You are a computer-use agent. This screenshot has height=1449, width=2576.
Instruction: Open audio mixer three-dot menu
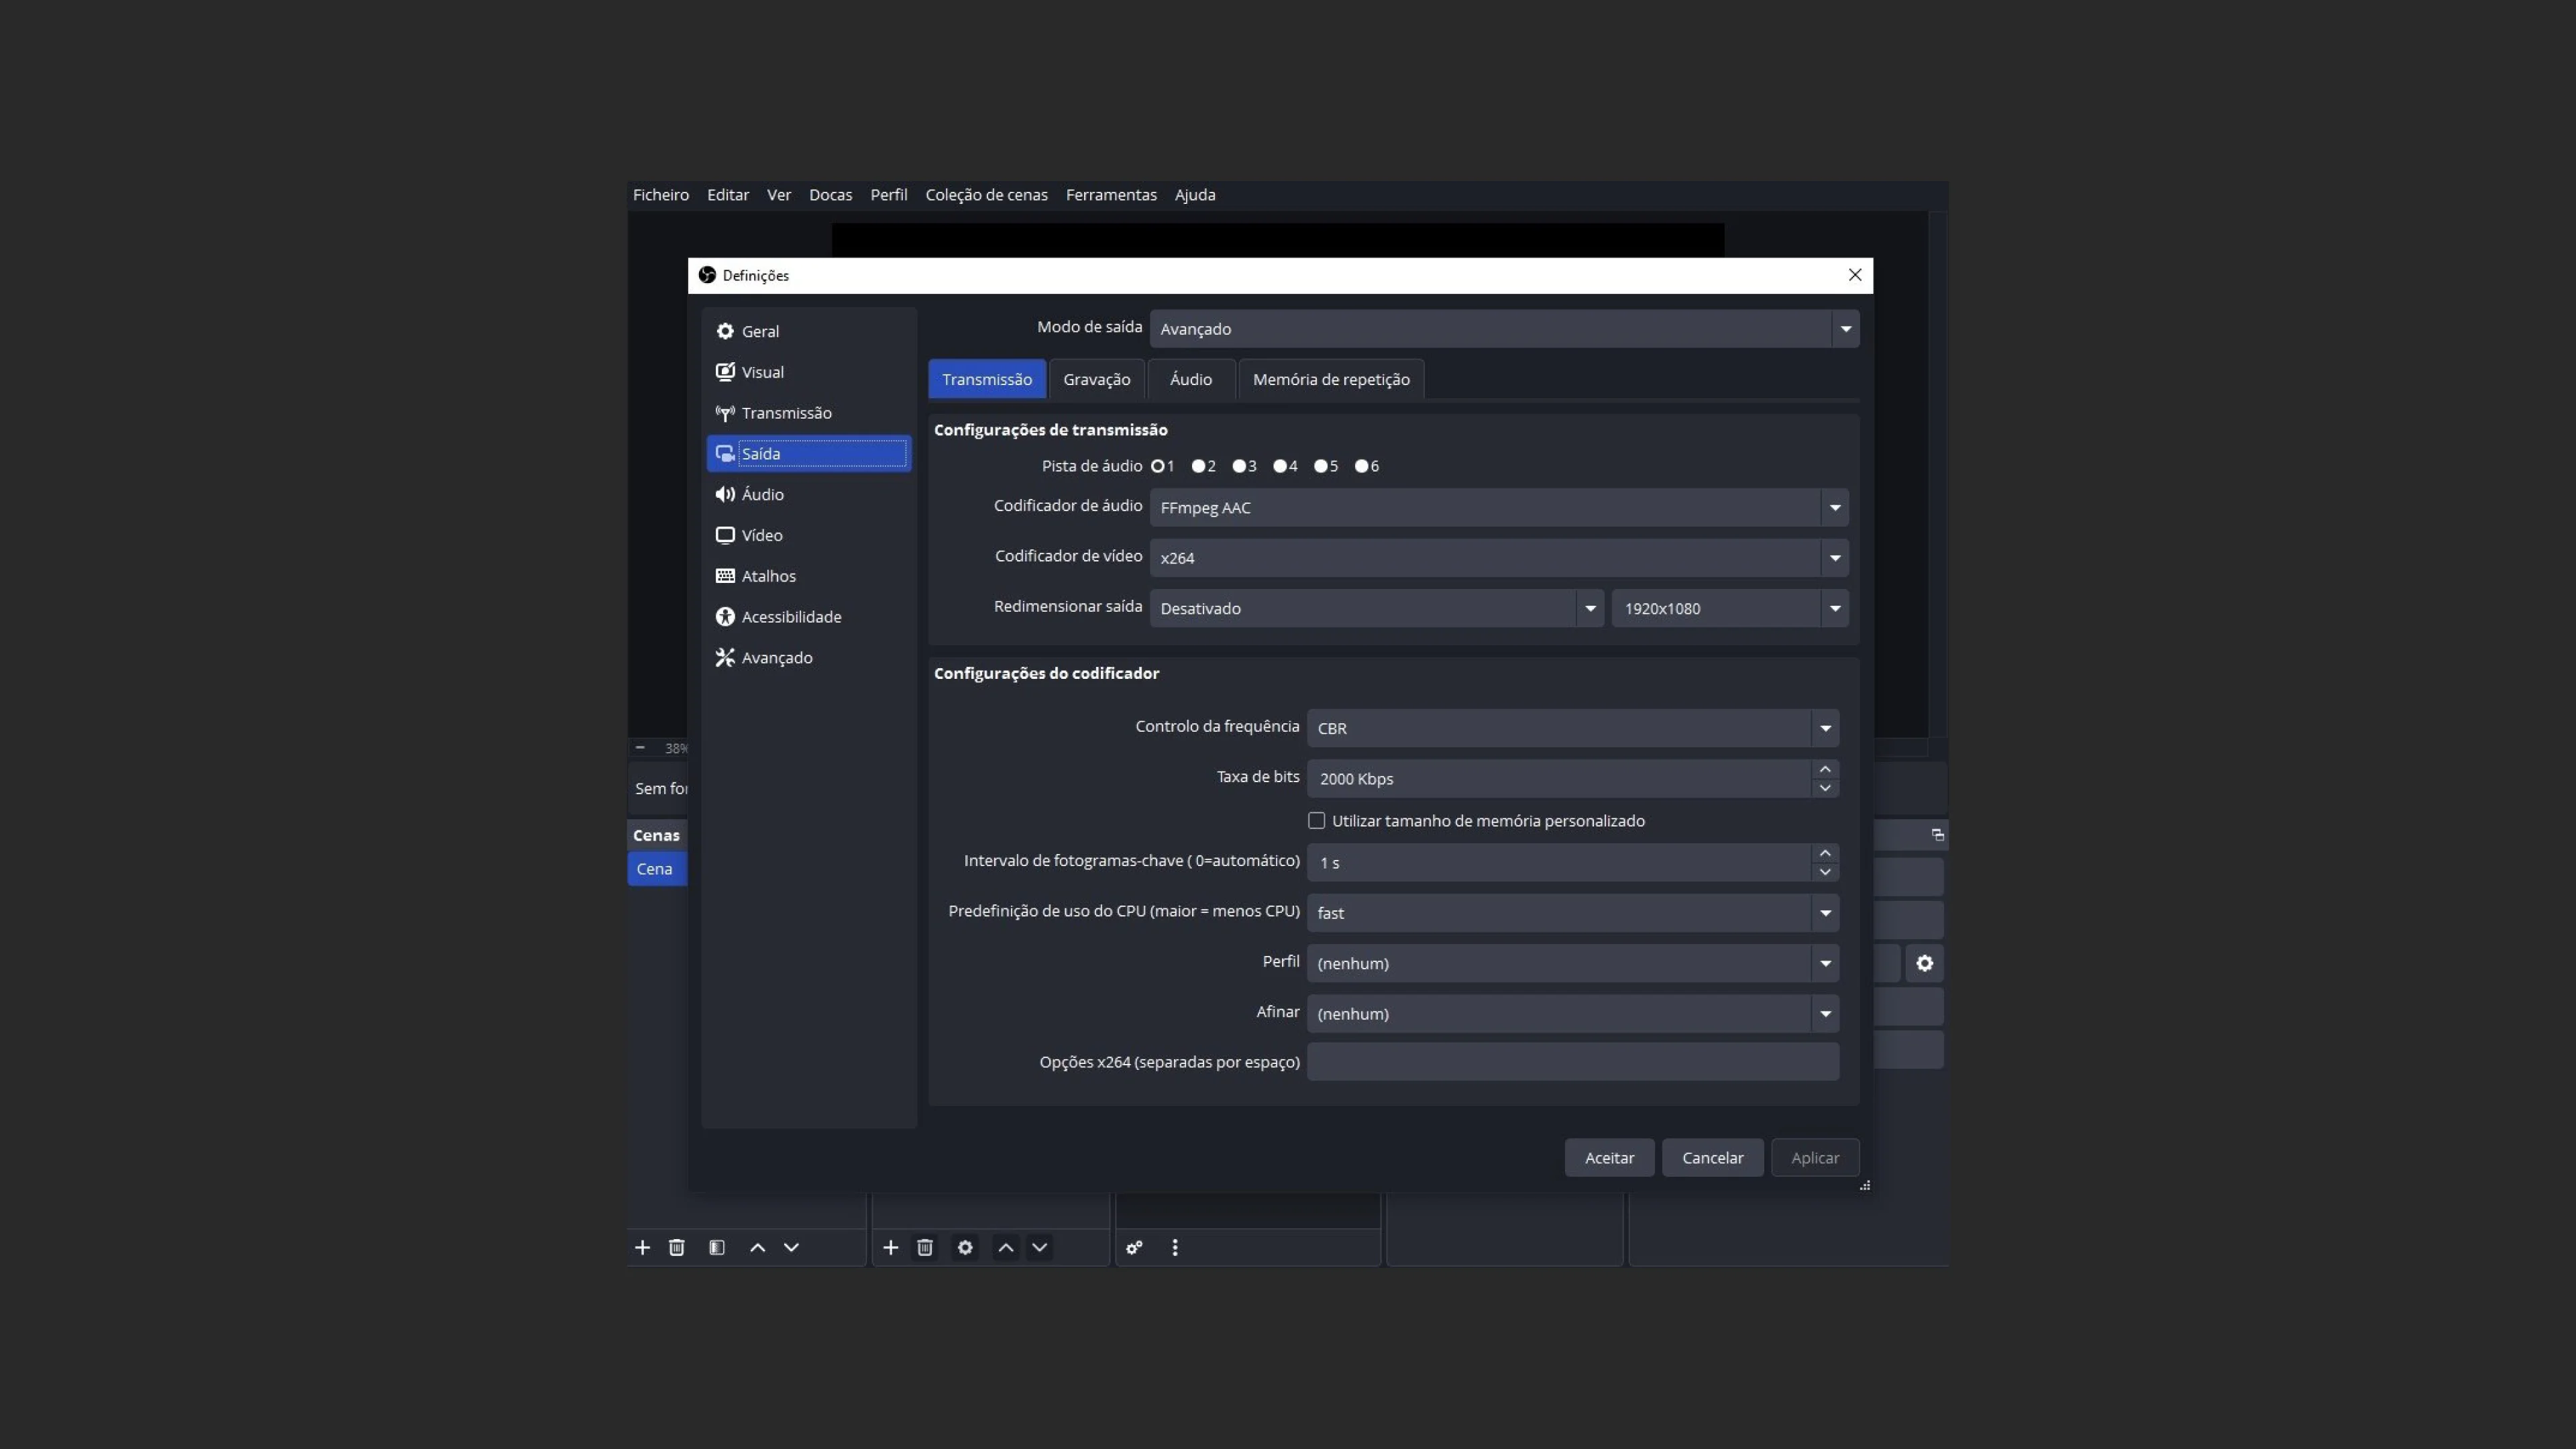(x=1175, y=1247)
